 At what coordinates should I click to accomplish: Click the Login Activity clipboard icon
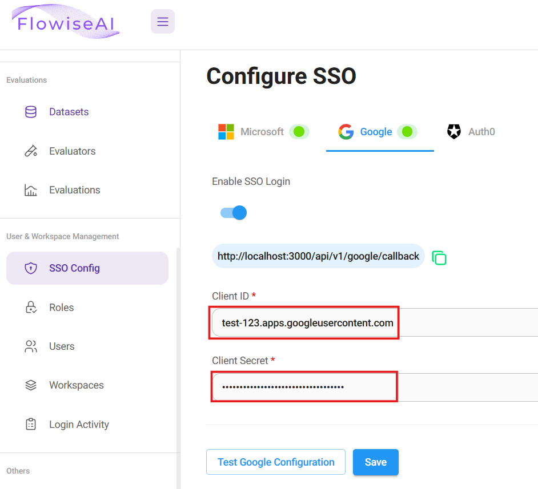click(x=31, y=425)
